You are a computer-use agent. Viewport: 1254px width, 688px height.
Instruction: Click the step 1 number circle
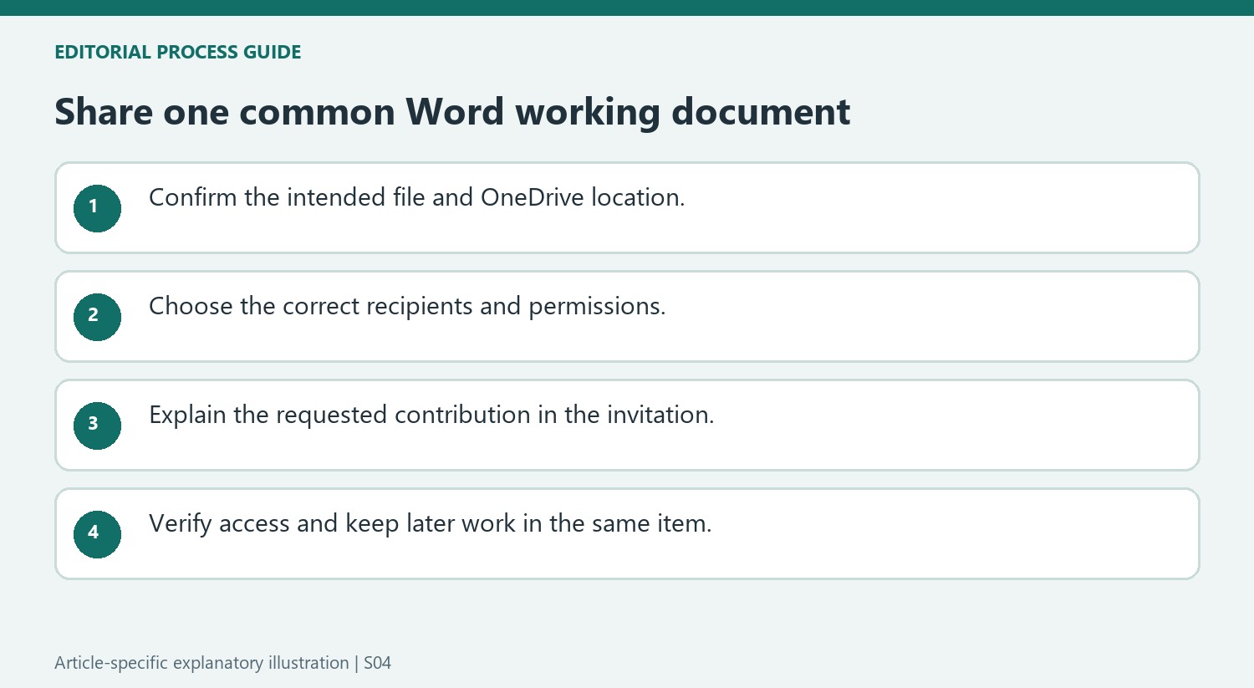click(97, 208)
